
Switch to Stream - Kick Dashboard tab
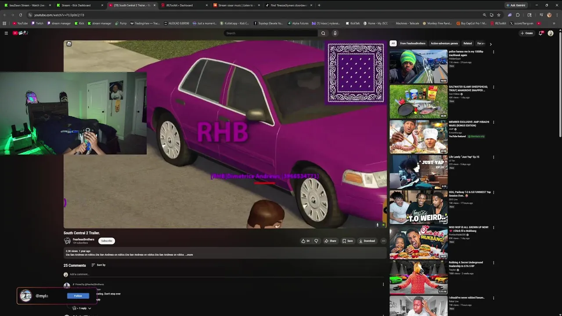(79, 5)
